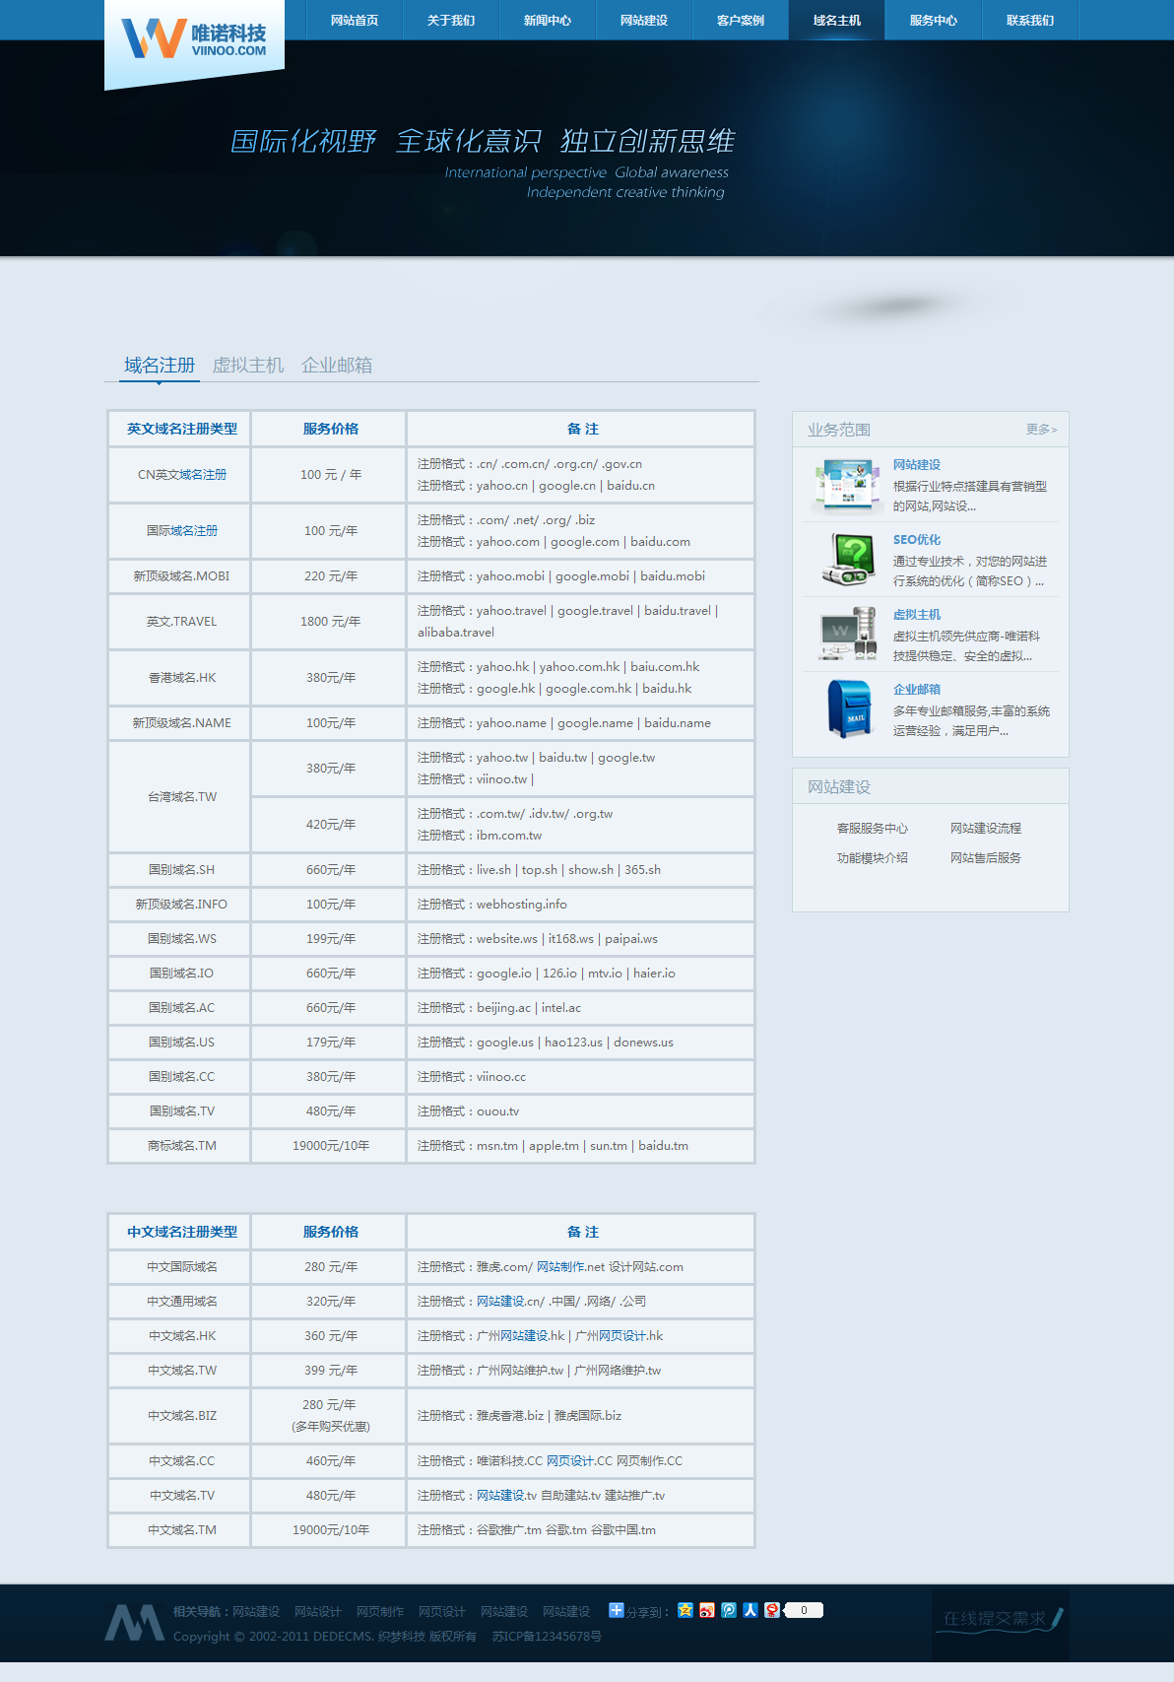Open the 客服服务中心 sidebar link

pos(873,829)
